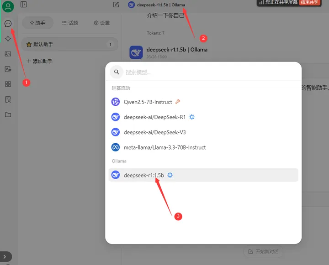Click the 开始新对话 button
The image size is (329, 265).
tap(263, 251)
